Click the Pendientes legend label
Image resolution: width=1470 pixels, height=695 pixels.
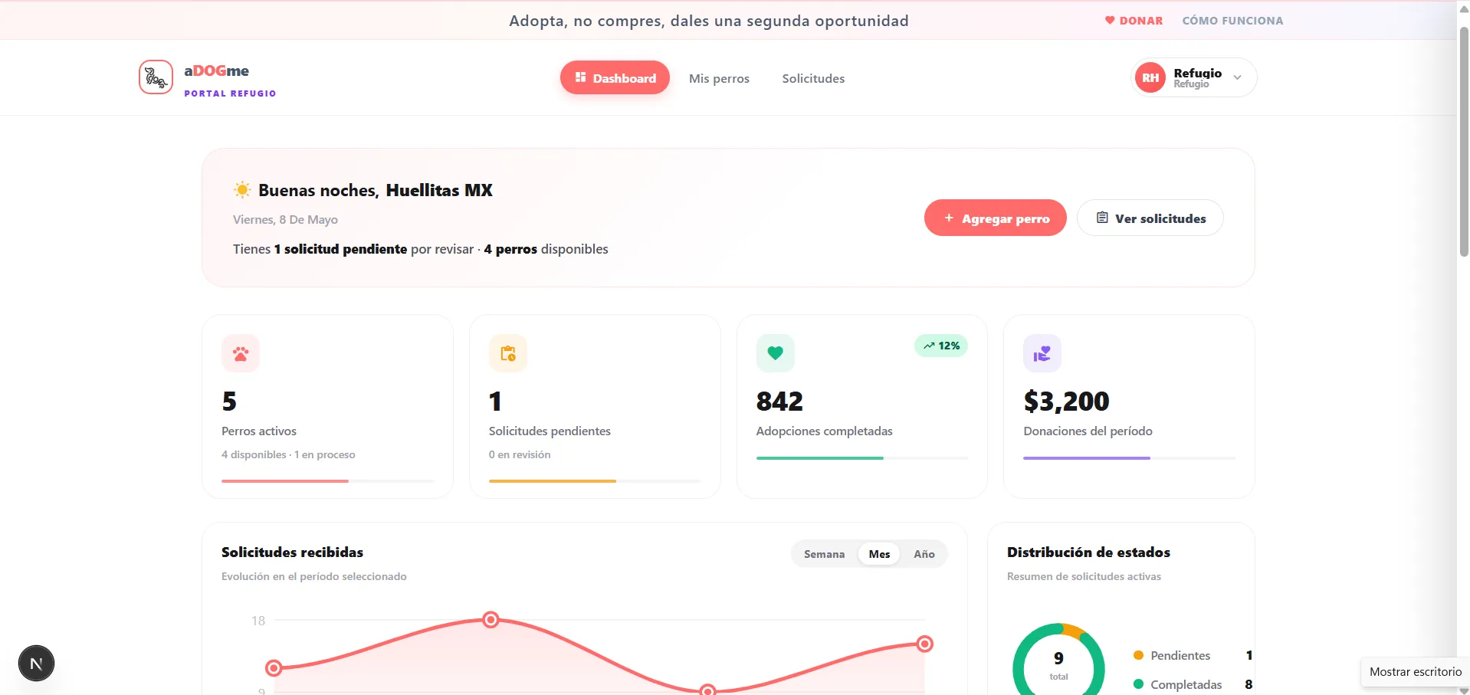pos(1180,655)
